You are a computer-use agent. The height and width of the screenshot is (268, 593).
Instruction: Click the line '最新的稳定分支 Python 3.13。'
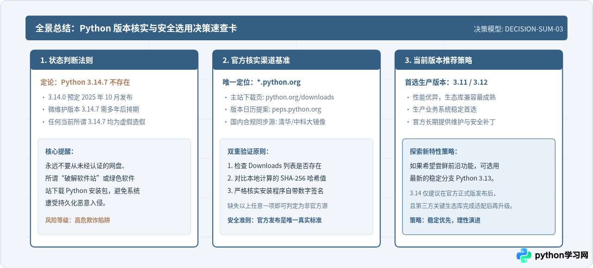point(452,178)
